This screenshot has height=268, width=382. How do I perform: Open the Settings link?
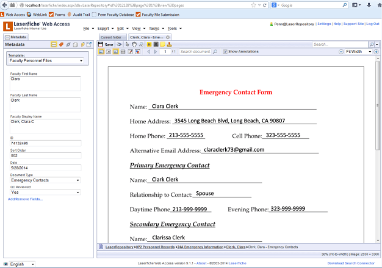(x=324, y=24)
